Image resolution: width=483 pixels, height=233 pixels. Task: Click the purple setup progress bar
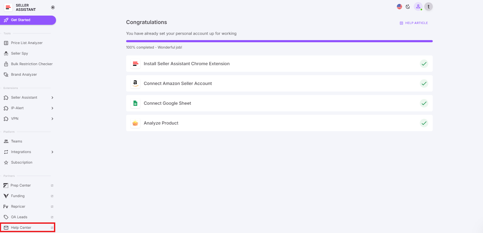(x=279, y=41)
